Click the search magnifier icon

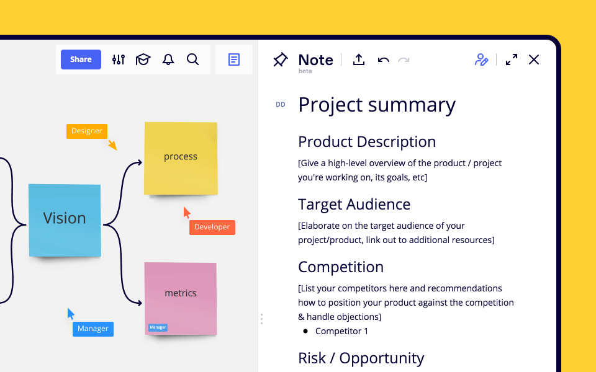(193, 60)
